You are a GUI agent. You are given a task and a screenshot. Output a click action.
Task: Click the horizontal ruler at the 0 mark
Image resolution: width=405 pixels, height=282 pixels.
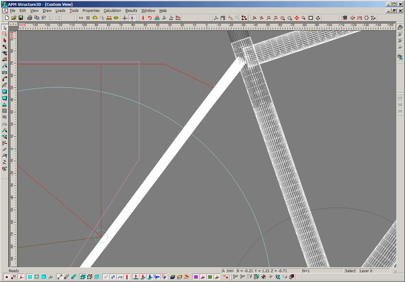[207, 26]
